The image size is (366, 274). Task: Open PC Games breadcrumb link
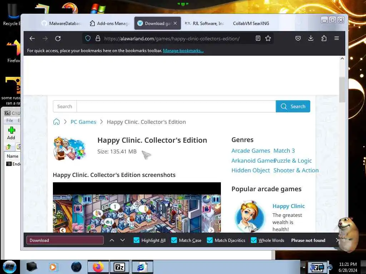click(83, 122)
